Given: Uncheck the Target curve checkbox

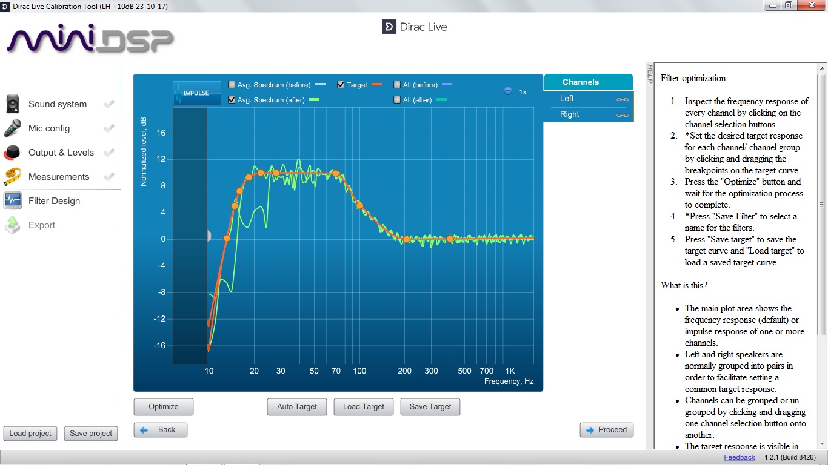Looking at the screenshot, I should [x=341, y=85].
